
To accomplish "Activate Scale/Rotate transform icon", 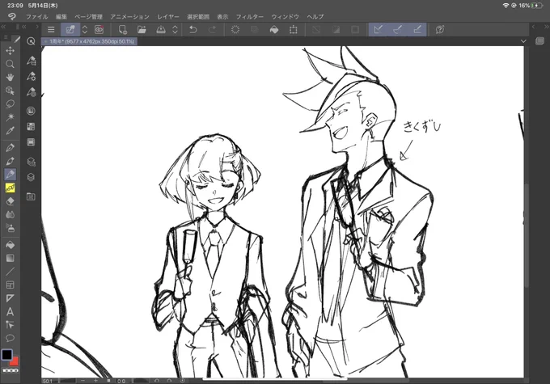I will coord(294,29).
